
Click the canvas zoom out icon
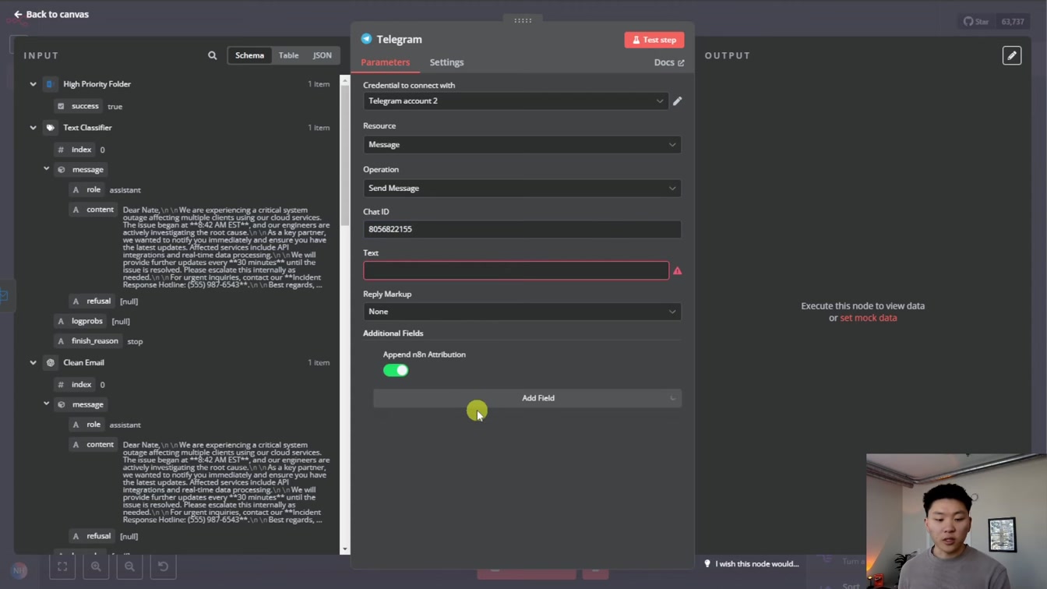[x=129, y=566]
